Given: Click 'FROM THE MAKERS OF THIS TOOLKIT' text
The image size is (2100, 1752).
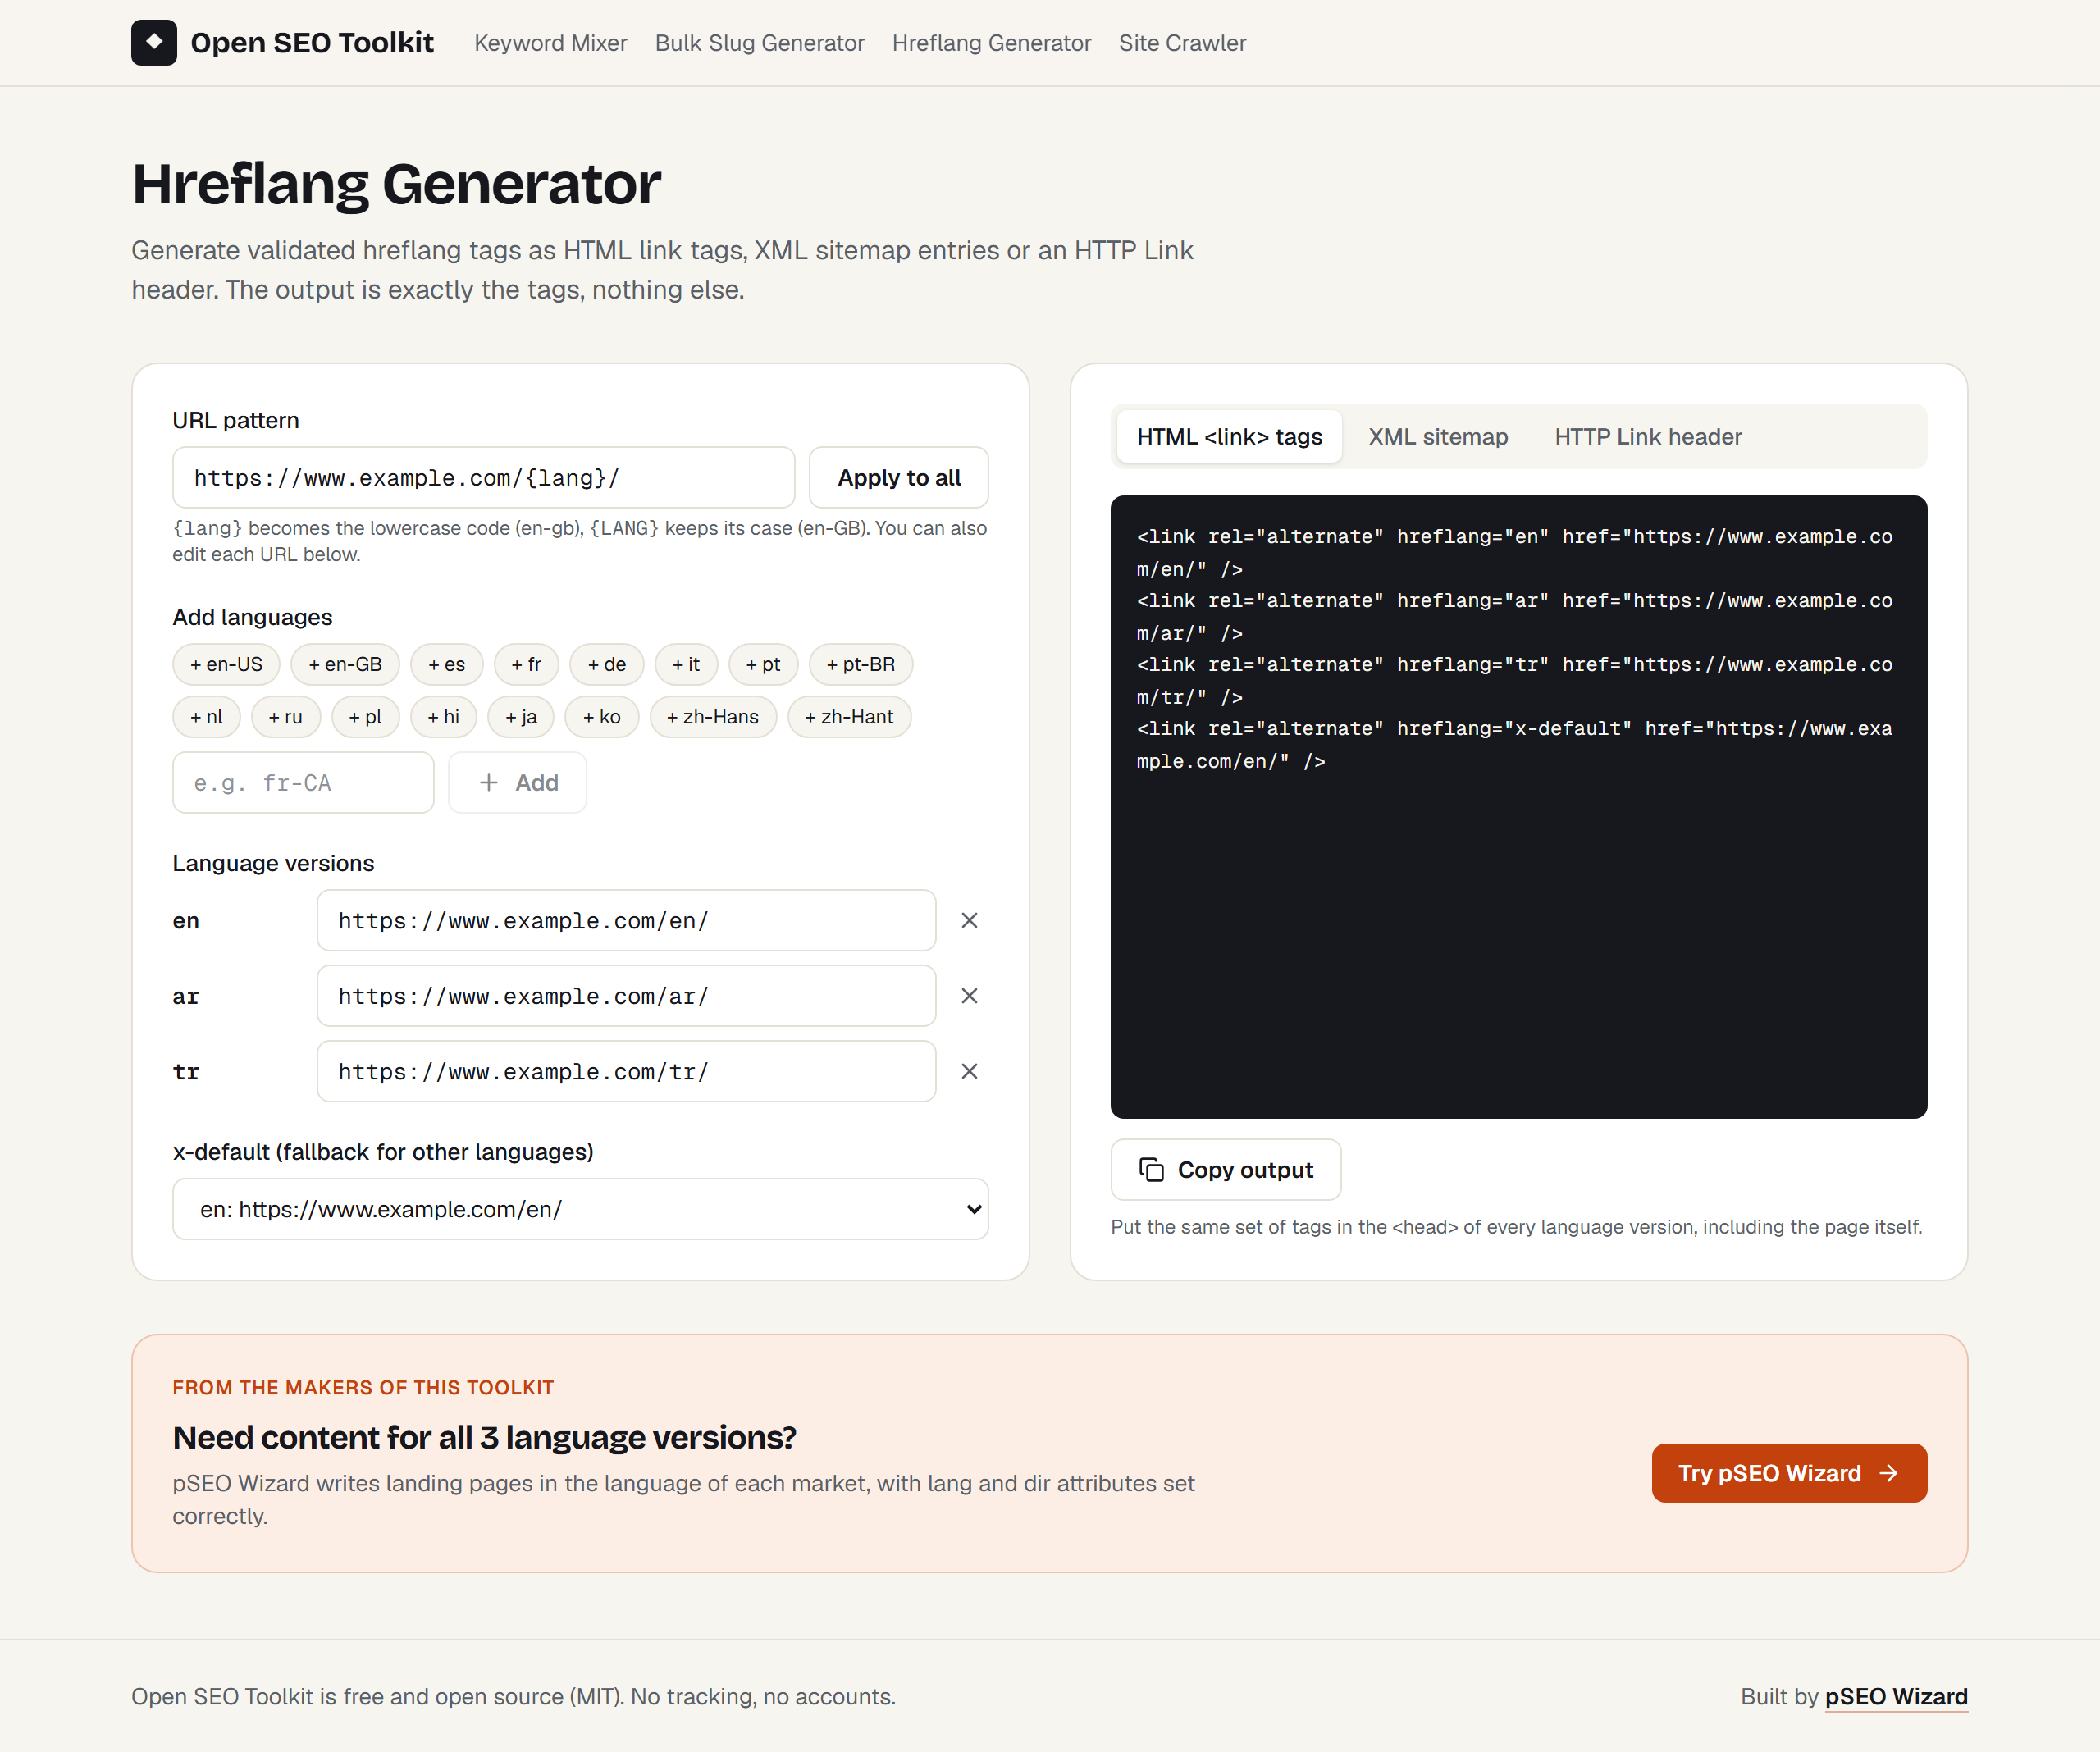Looking at the screenshot, I should [x=363, y=1388].
